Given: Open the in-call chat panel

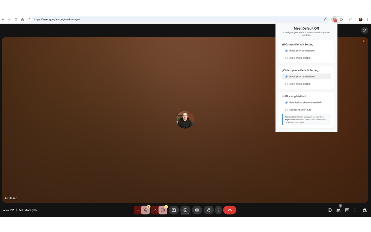Looking at the screenshot, I should tap(347, 210).
